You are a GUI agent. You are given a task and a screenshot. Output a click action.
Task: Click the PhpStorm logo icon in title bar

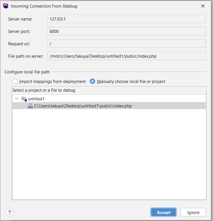pos(6,6)
